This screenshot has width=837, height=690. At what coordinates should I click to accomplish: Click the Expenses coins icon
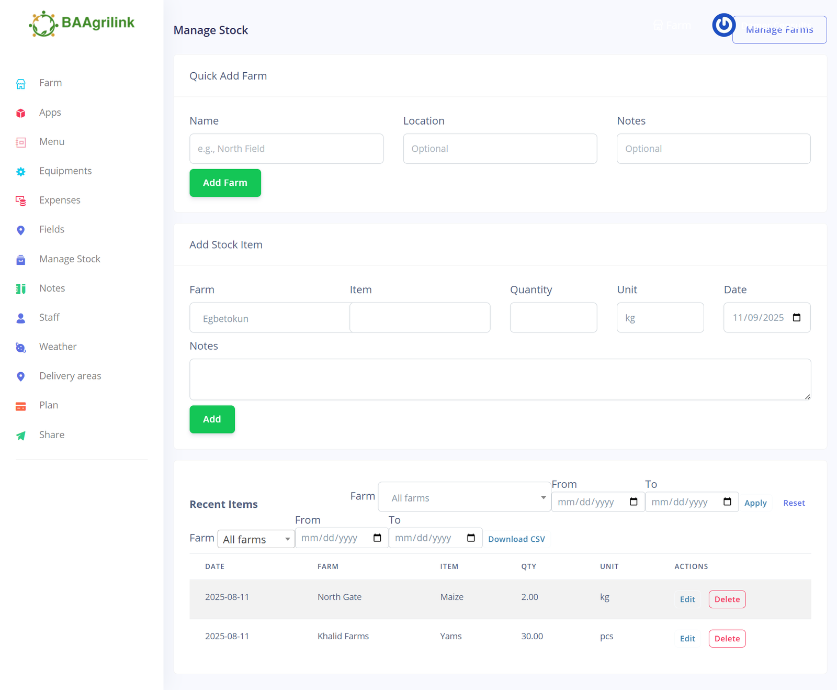point(21,201)
